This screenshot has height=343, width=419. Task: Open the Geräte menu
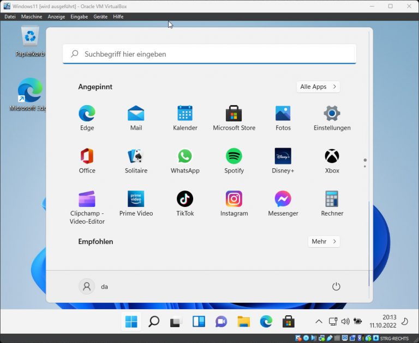click(x=100, y=16)
